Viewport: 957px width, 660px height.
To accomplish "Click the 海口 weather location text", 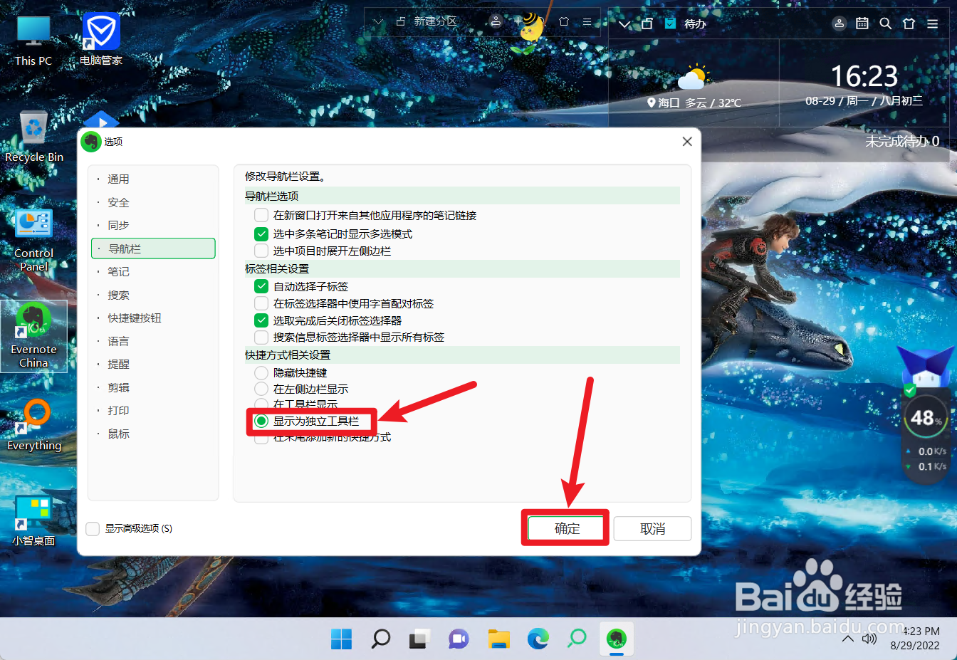I will click(x=669, y=103).
